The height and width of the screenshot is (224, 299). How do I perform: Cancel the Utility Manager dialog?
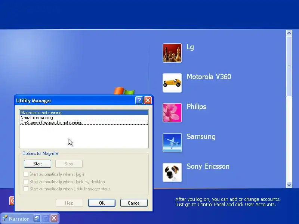134,203
